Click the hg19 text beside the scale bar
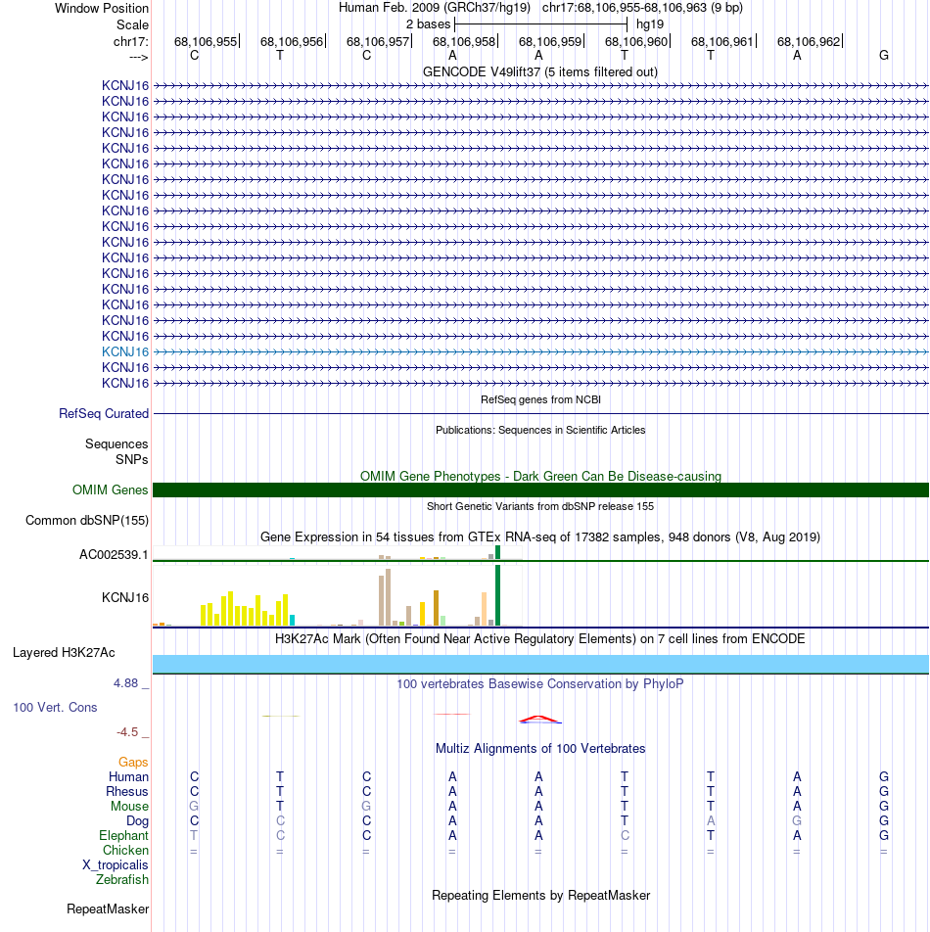Image resolution: width=930 pixels, height=932 pixels. [x=649, y=24]
